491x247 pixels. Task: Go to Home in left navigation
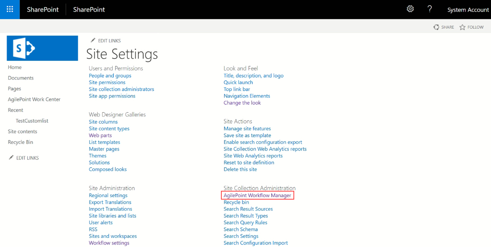(15, 67)
